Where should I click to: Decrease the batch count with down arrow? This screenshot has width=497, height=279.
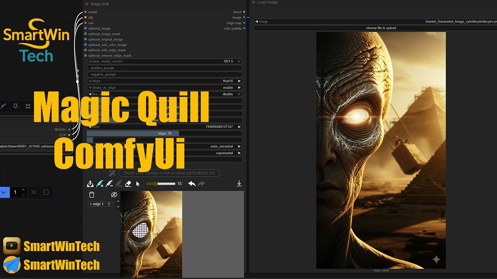[x=23, y=195]
